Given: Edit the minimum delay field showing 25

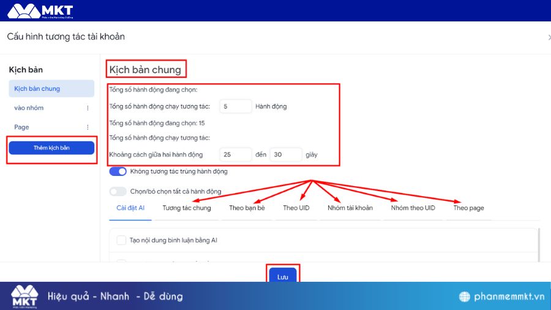Looking at the screenshot, I should pos(236,154).
